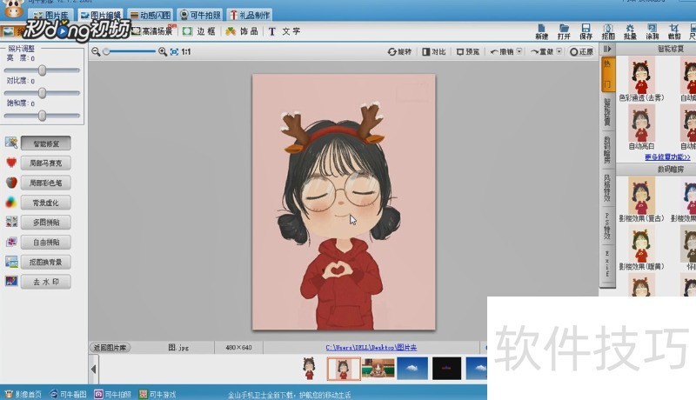The height and width of the screenshot is (400, 696).
Task: Click the background blur colorful icon
Action: pos(11,203)
